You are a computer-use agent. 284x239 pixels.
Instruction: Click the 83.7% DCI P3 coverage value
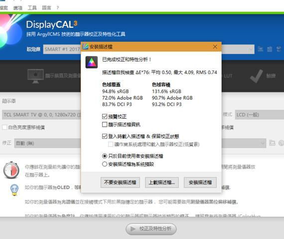click(117, 104)
